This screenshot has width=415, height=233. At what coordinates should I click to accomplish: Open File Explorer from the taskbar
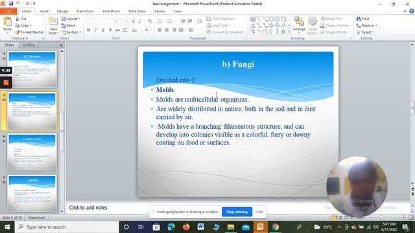point(231,227)
